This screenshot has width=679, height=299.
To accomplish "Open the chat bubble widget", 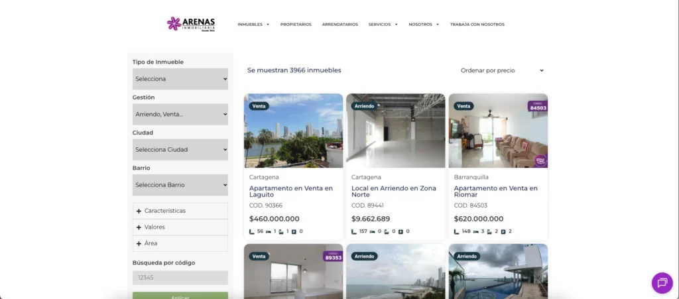I will point(662,283).
